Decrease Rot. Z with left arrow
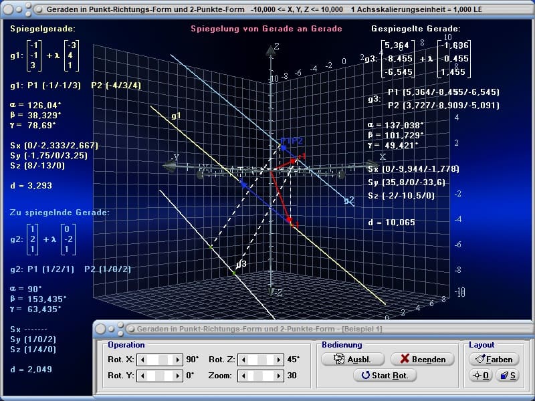This screenshot has width=535, height=401. click(x=243, y=360)
